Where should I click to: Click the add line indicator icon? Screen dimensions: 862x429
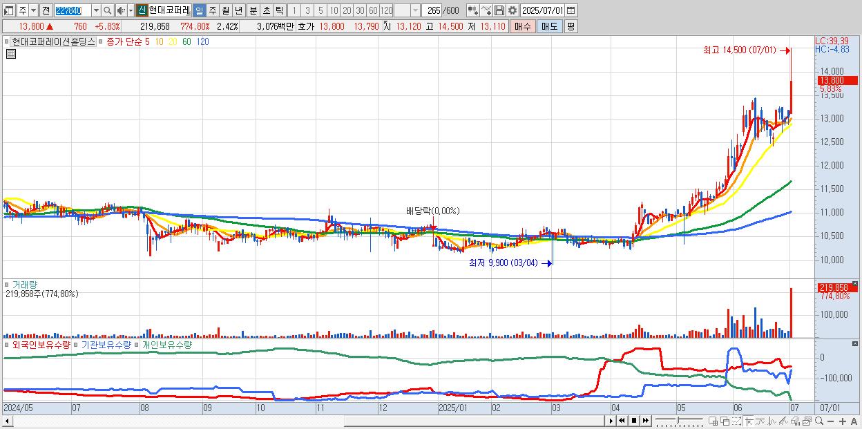[x=486, y=10]
